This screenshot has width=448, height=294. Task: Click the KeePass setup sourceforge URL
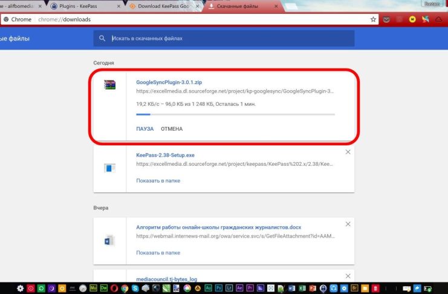click(x=235, y=164)
